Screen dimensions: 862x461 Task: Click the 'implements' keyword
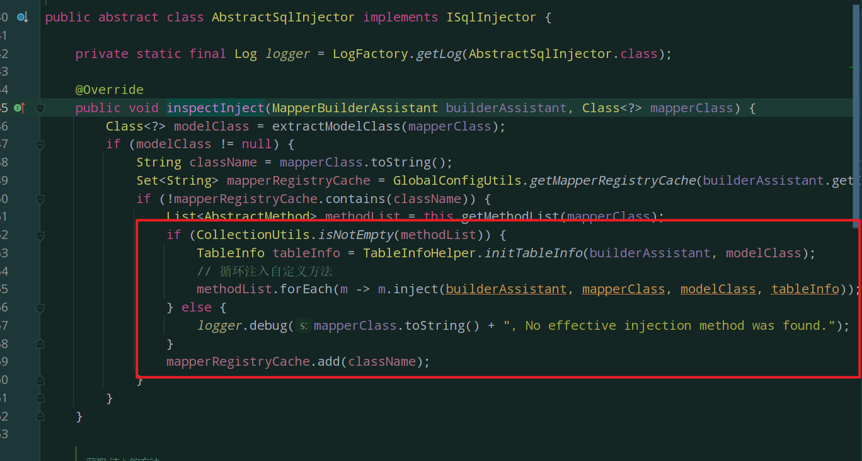click(400, 17)
